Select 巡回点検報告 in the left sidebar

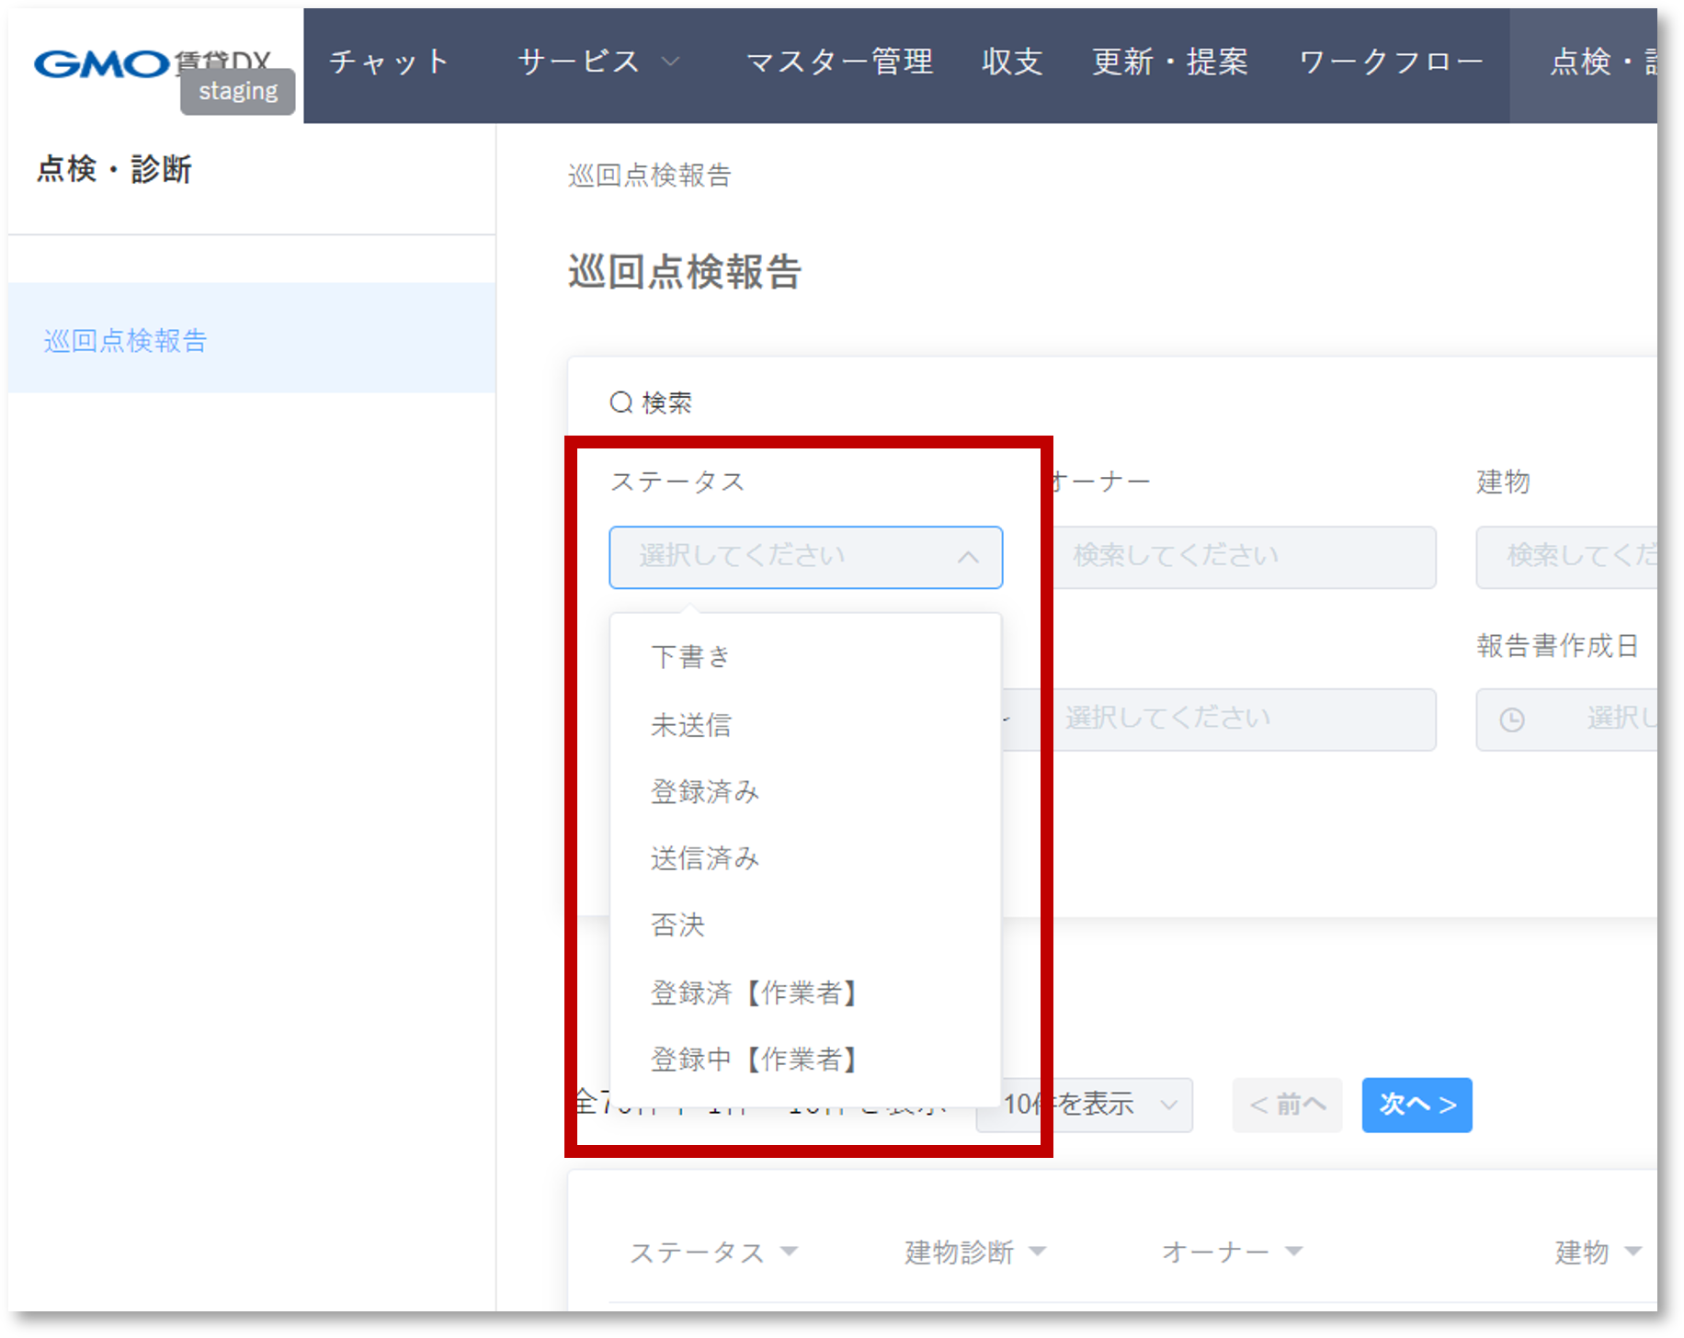126,340
